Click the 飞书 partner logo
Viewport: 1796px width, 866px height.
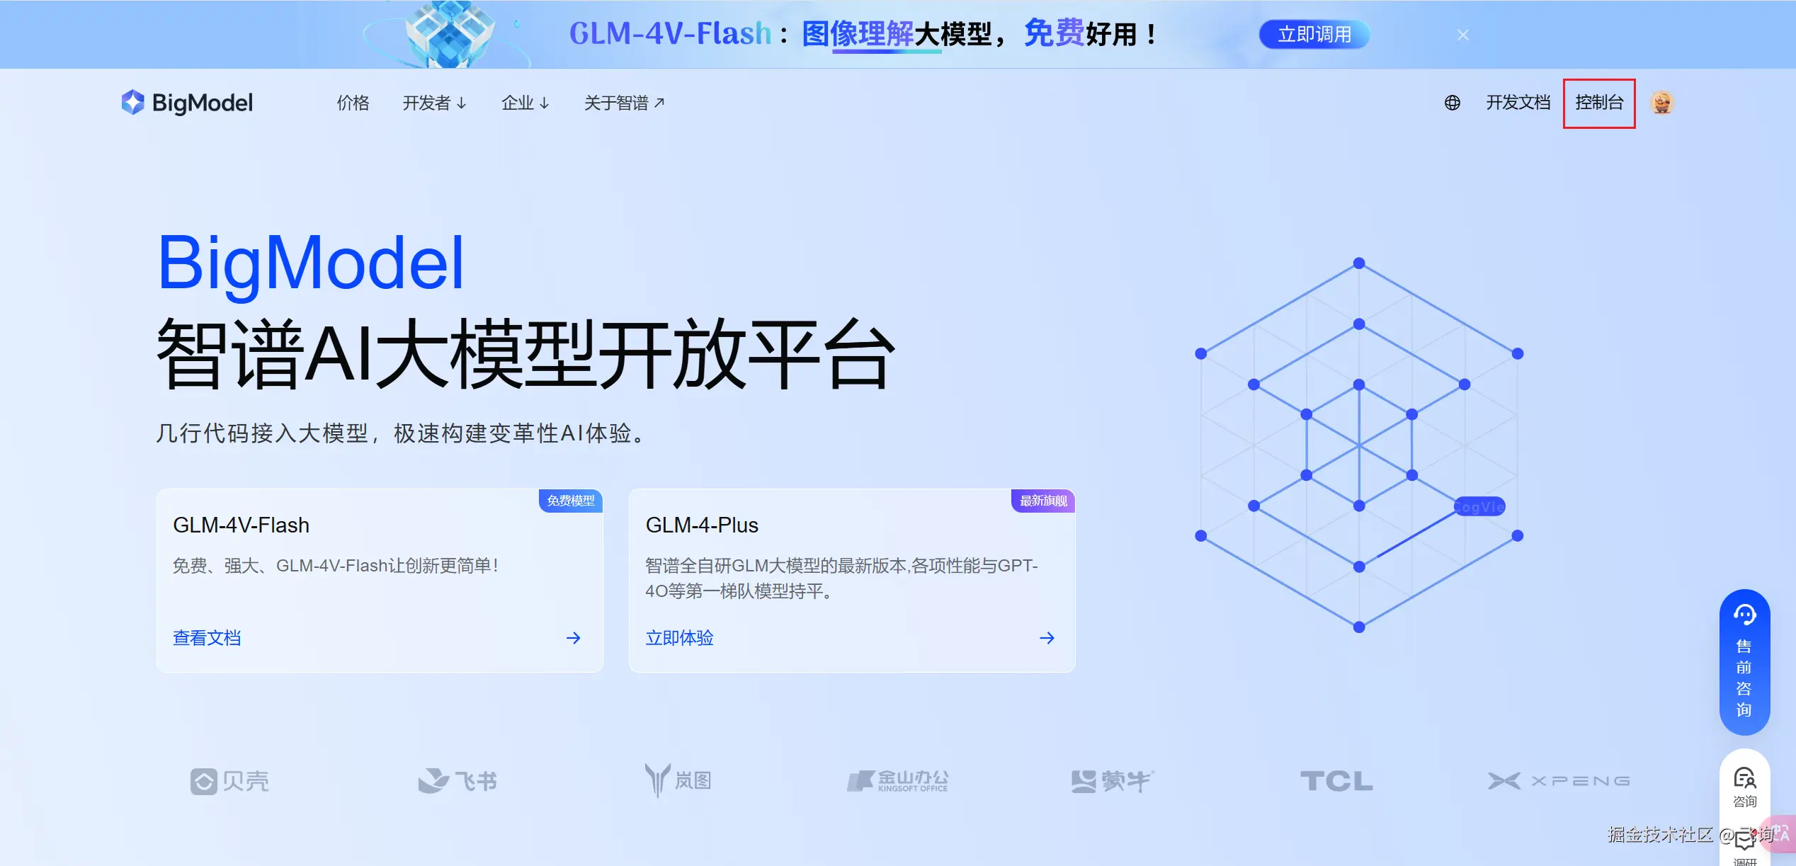[x=457, y=781]
